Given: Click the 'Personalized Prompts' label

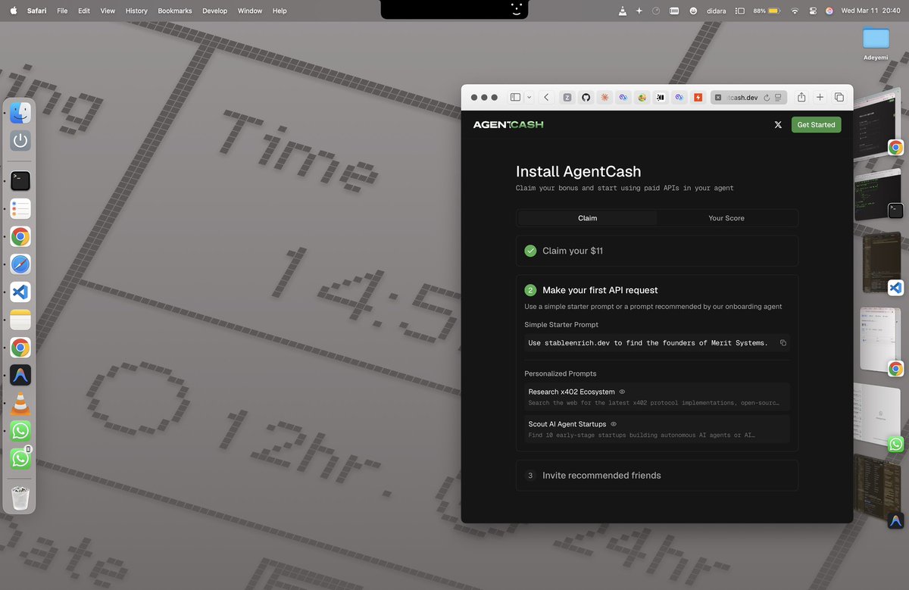Looking at the screenshot, I should tap(561, 373).
